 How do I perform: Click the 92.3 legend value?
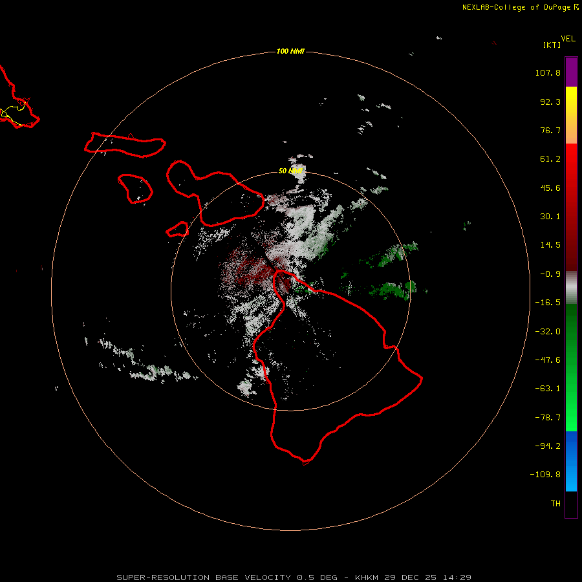pos(550,102)
